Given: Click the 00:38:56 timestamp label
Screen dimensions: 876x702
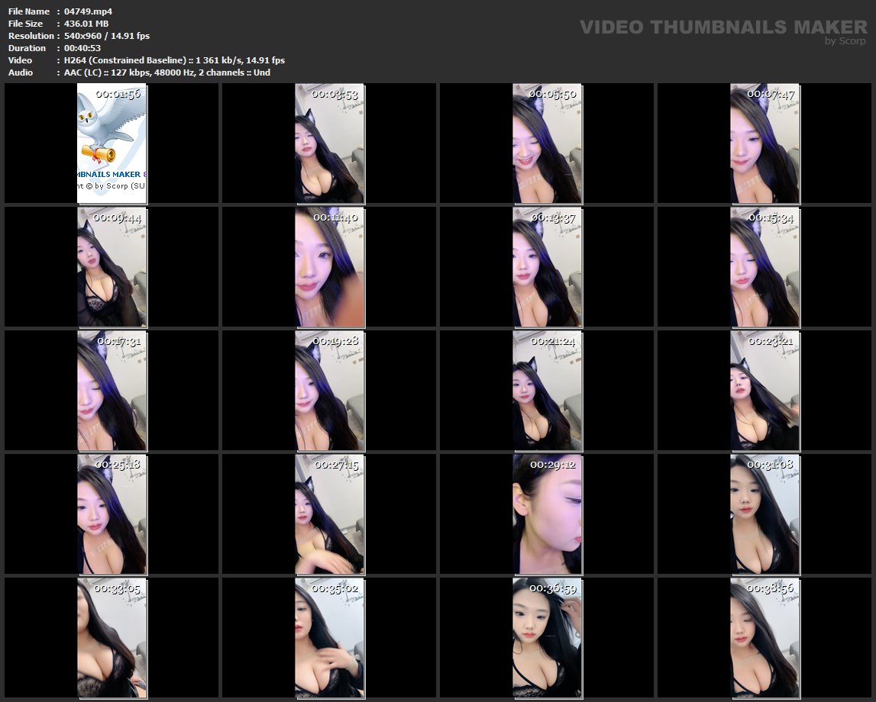Looking at the screenshot, I should 770,588.
